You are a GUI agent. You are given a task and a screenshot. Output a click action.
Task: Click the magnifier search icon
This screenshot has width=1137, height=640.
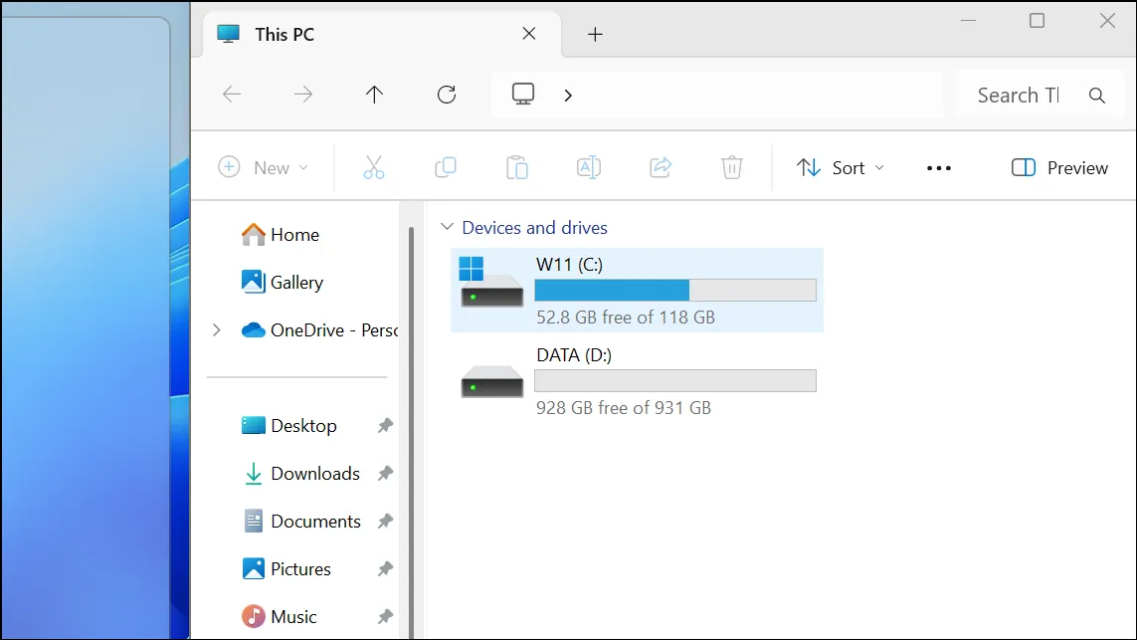pyautogui.click(x=1097, y=96)
